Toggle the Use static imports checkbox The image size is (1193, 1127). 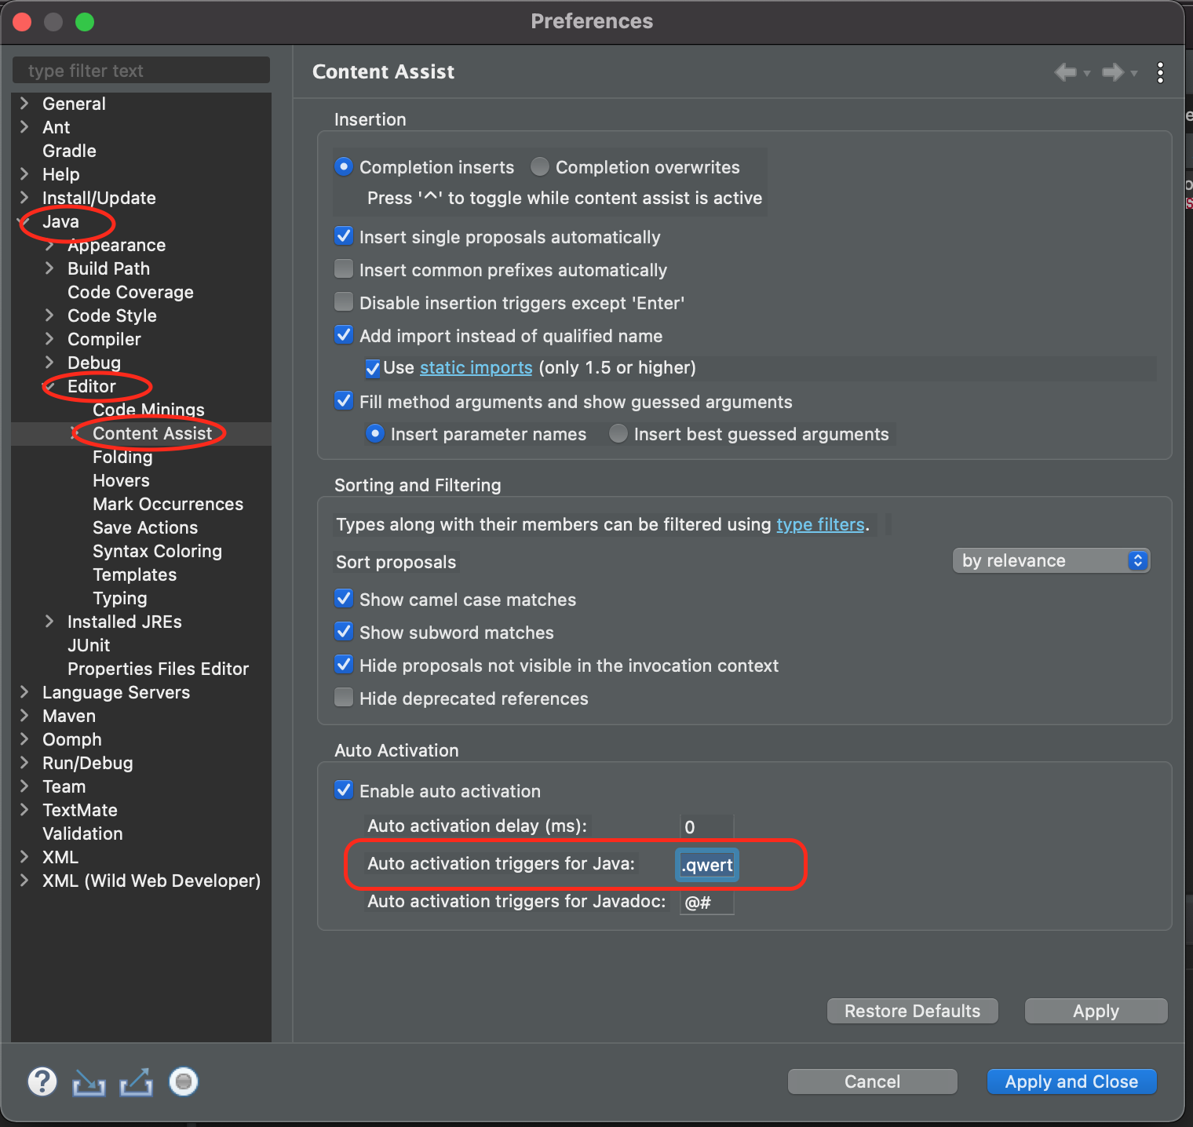(373, 368)
